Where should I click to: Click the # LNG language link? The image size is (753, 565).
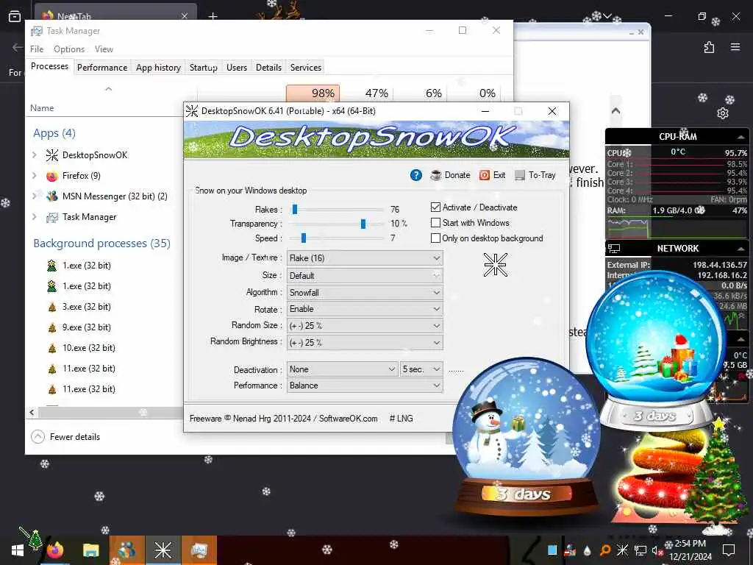(x=401, y=419)
